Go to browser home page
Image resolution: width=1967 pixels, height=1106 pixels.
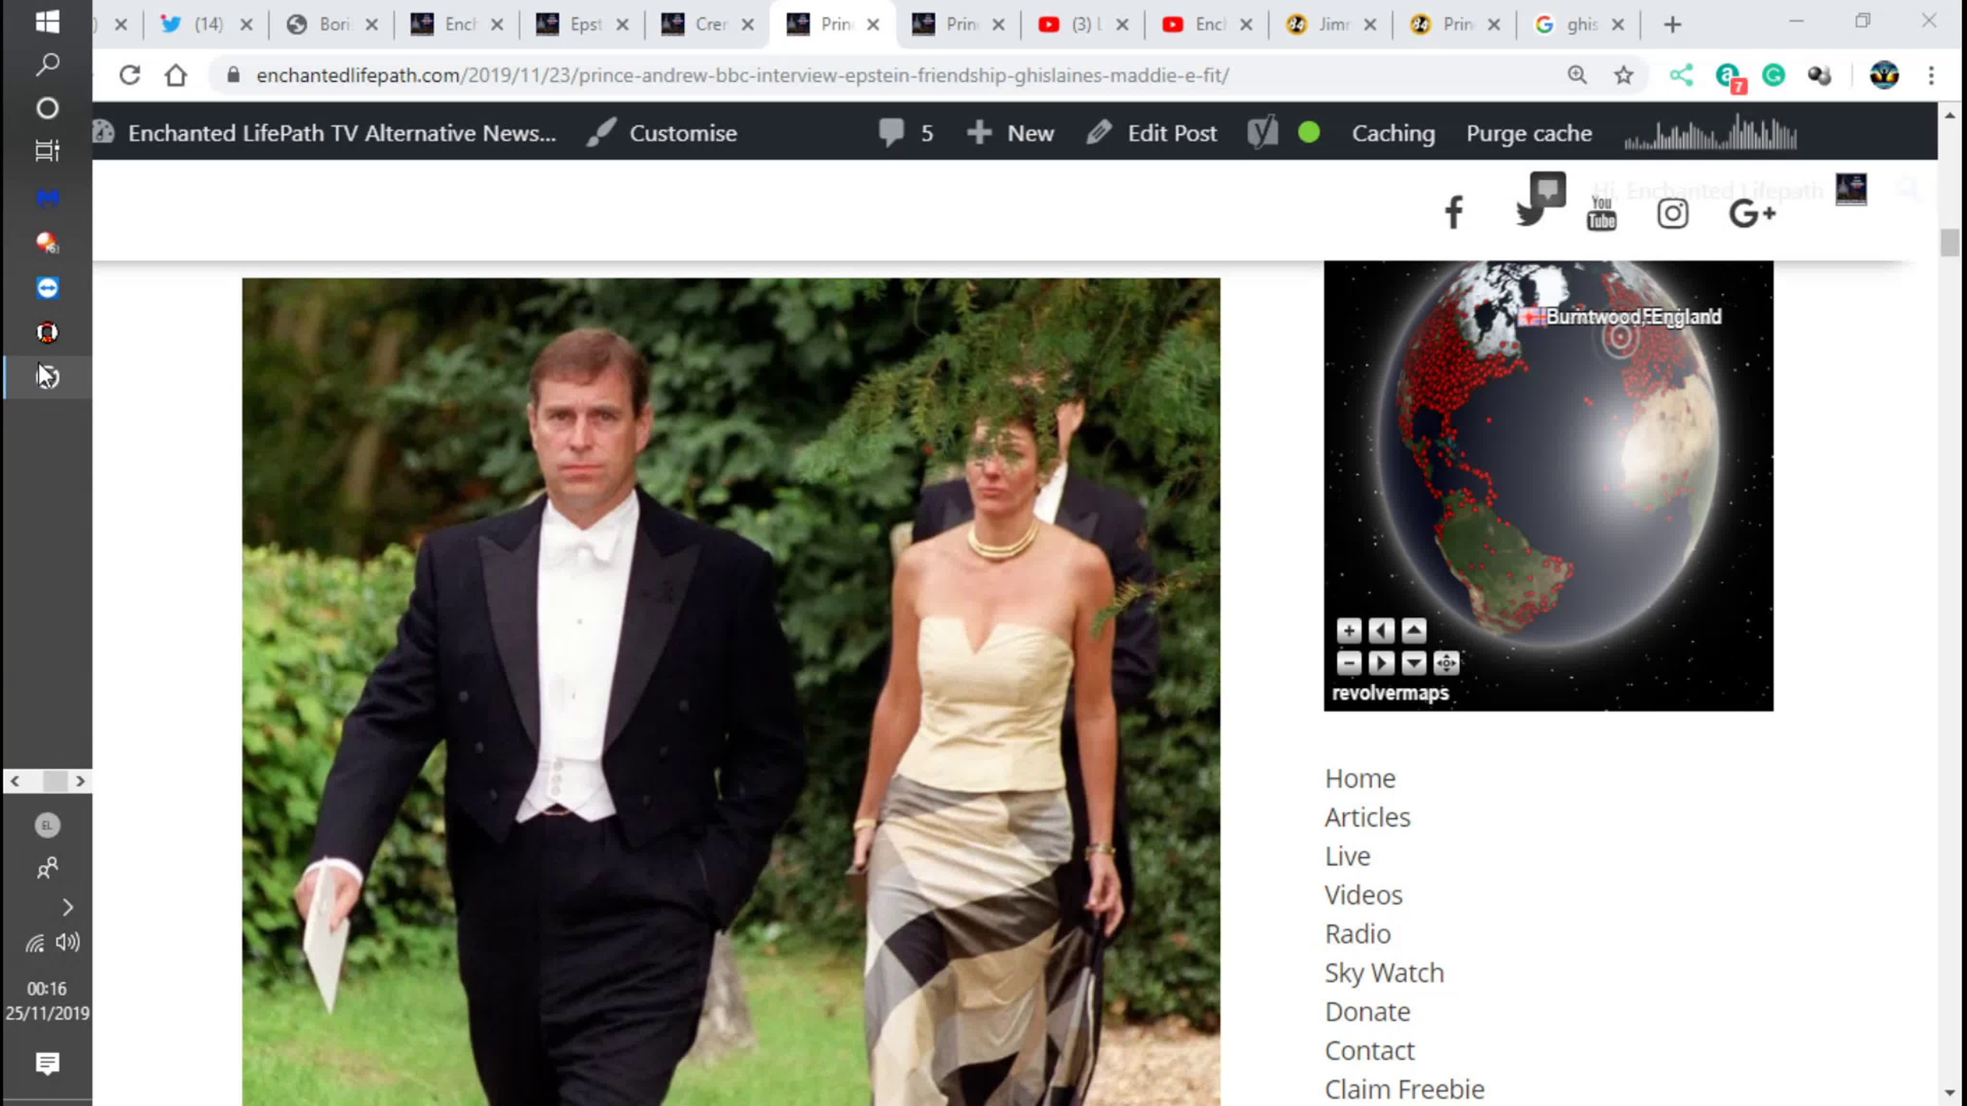176,75
